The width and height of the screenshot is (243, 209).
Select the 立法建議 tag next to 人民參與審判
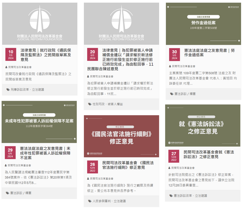(x=120, y=201)
